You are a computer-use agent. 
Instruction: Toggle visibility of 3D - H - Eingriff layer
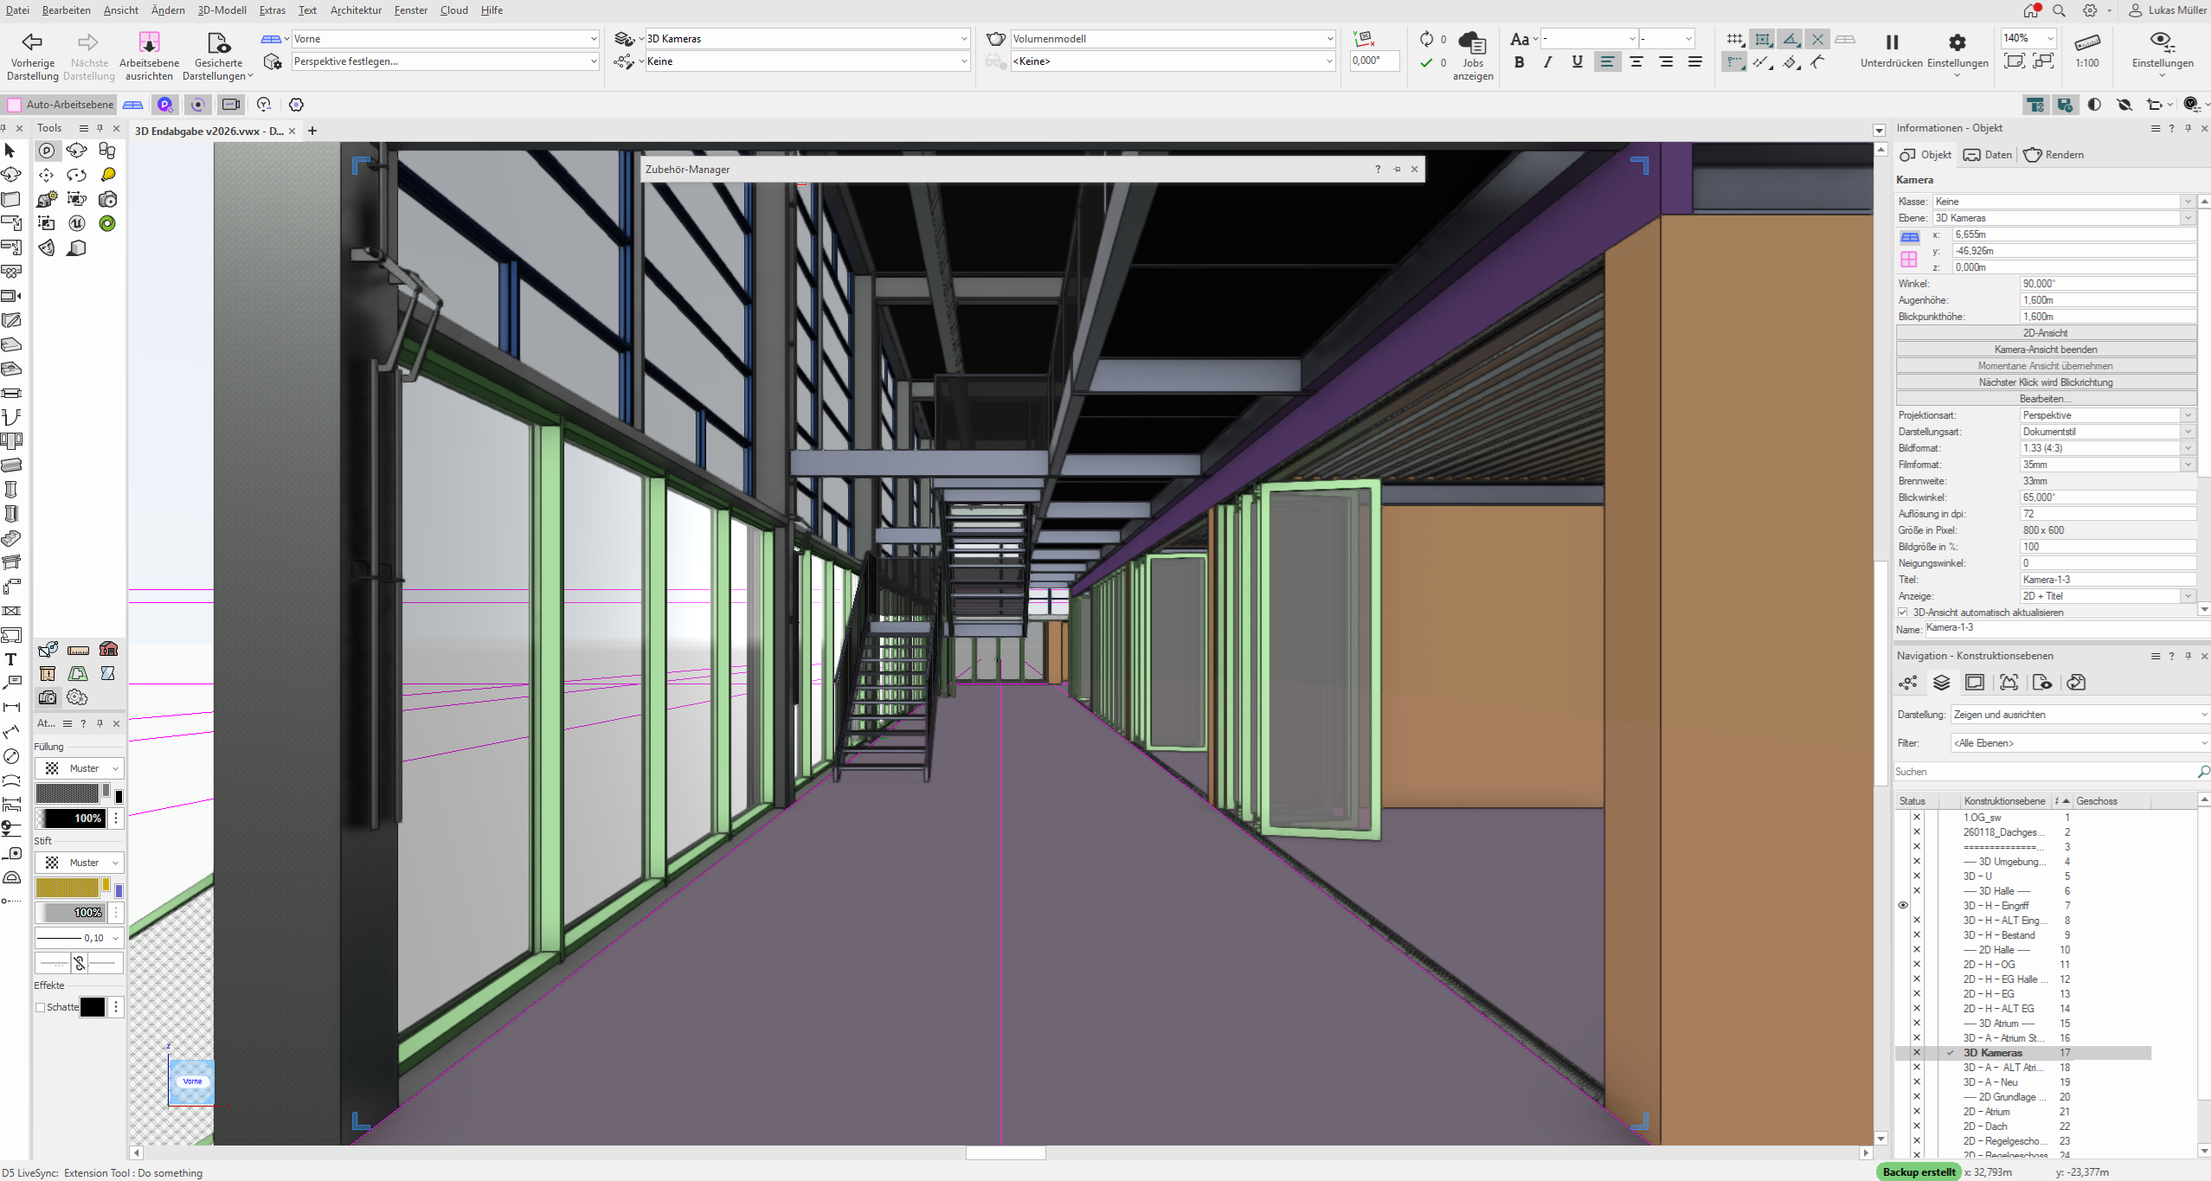[1903, 905]
